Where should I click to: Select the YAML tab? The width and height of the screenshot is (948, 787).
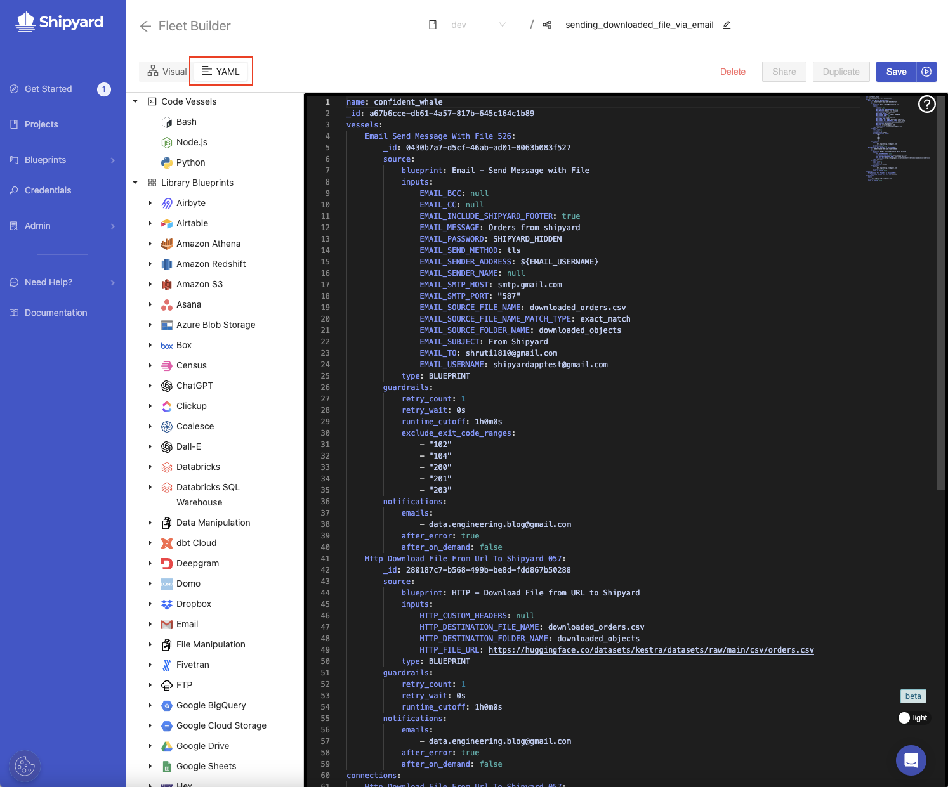[221, 71]
